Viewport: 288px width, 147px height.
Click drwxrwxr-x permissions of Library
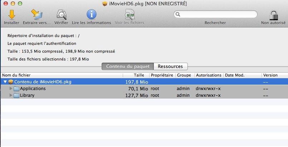[208, 95]
